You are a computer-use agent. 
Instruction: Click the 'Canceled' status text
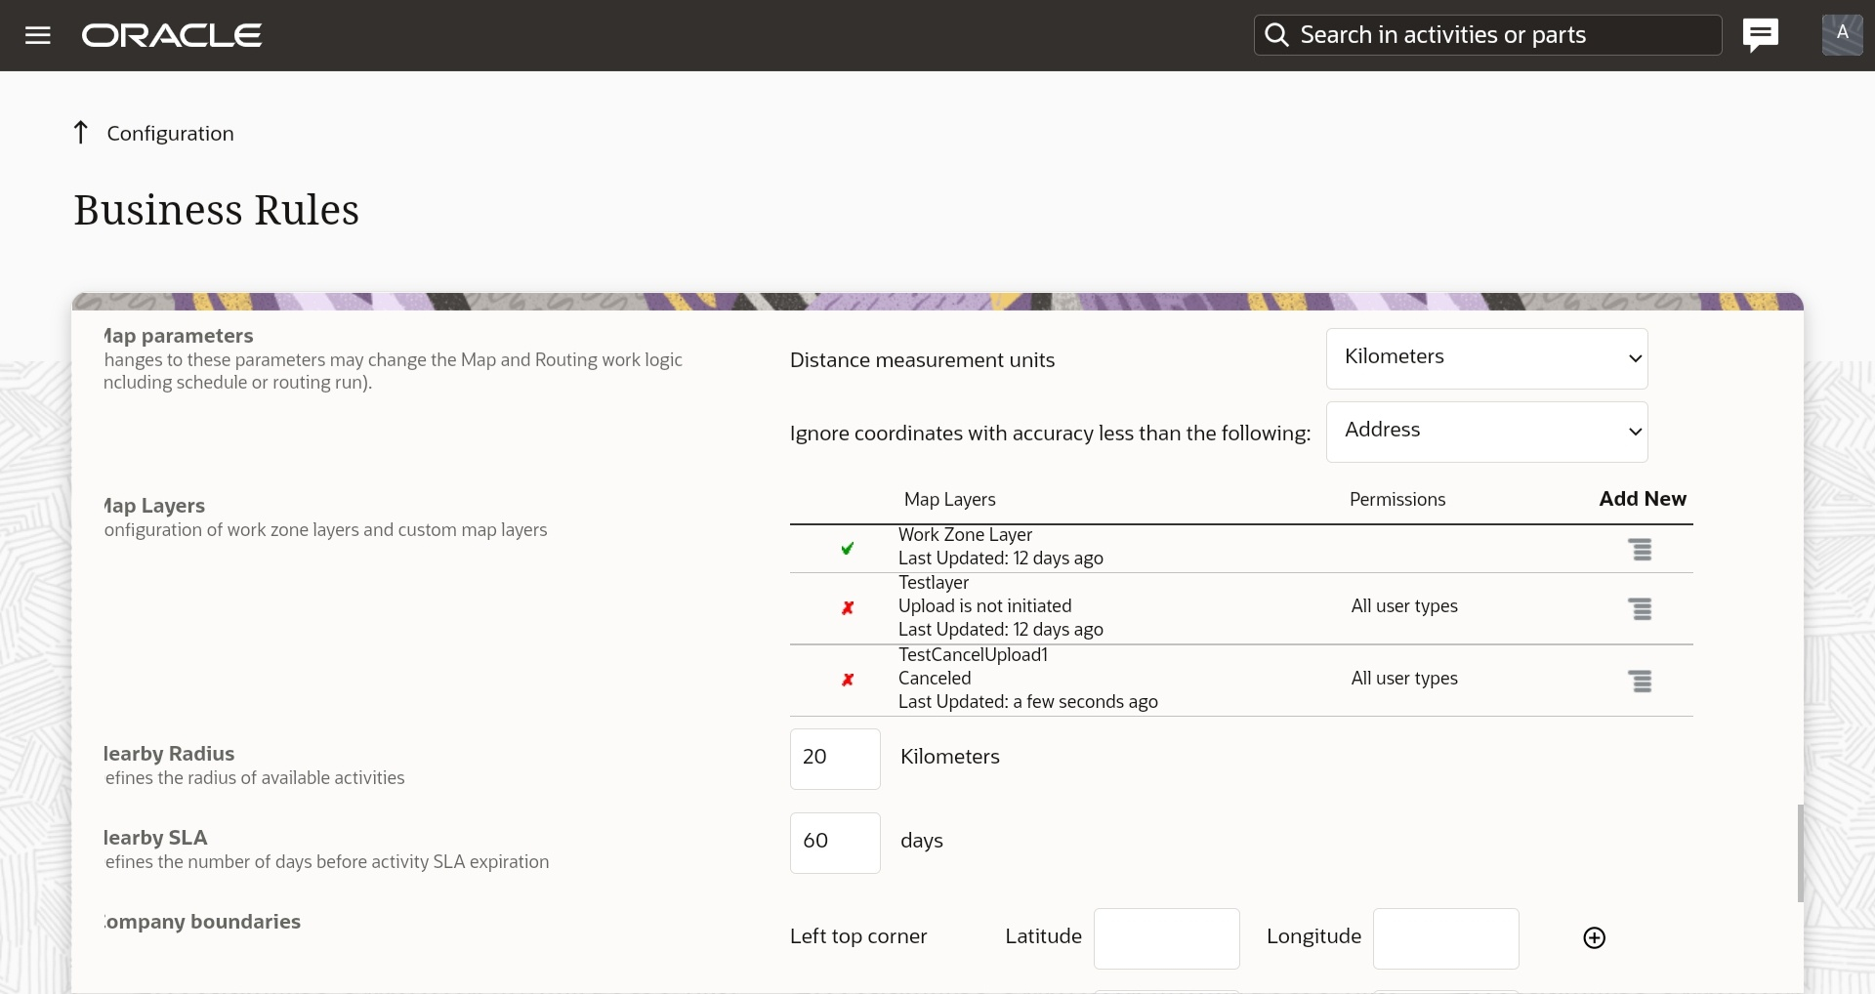[935, 679]
